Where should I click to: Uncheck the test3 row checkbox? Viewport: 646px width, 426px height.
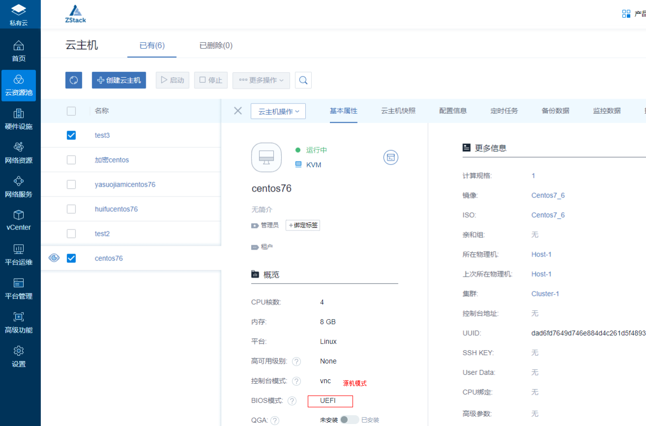pos(71,135)
